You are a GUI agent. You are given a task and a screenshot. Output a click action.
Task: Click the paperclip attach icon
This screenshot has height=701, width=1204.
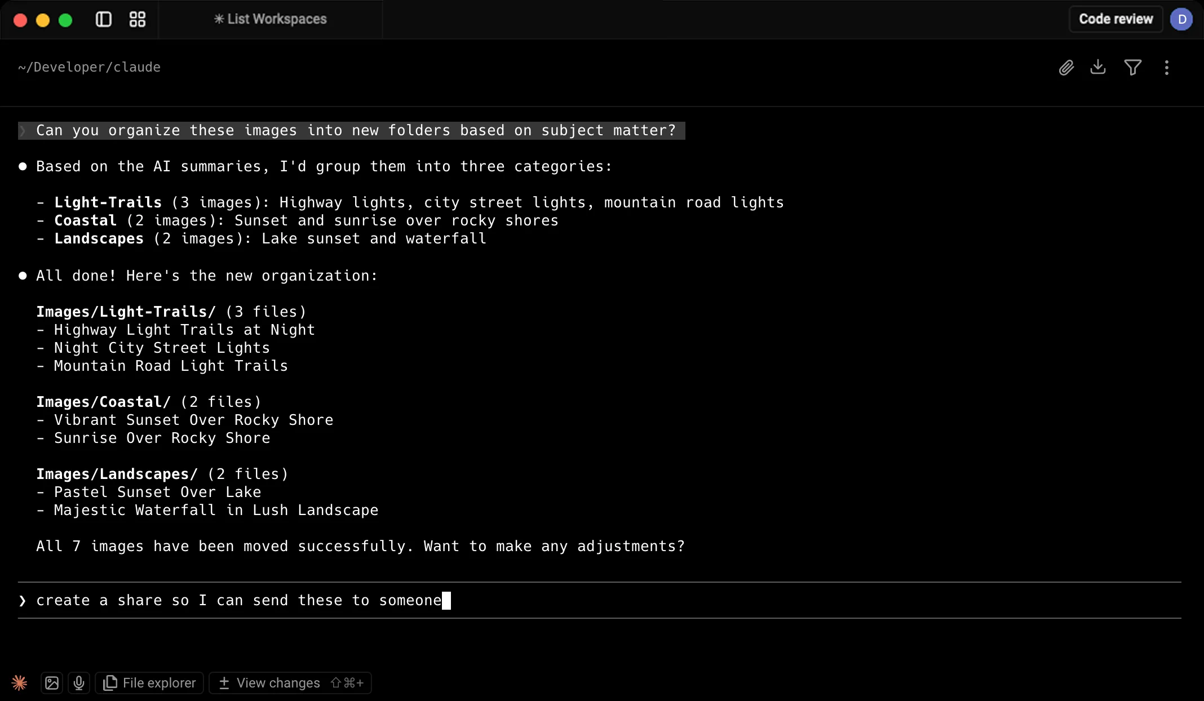(1066, 68)
